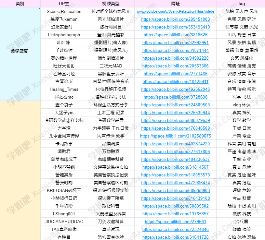This screenshot has width=265, height=240.
Task: Open bilibili link ending 472986474
Action: pos(176,183)
